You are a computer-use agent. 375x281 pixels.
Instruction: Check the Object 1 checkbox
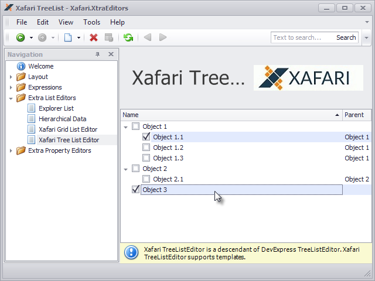click(135, 126)
